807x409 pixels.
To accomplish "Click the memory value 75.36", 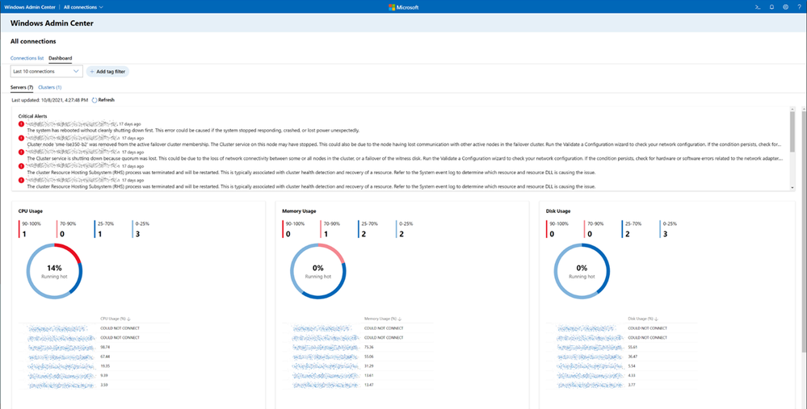I will (369, 348).
